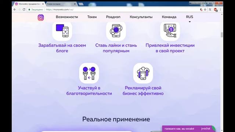Click the blog earnings phone icon

(x=62, y=31)
